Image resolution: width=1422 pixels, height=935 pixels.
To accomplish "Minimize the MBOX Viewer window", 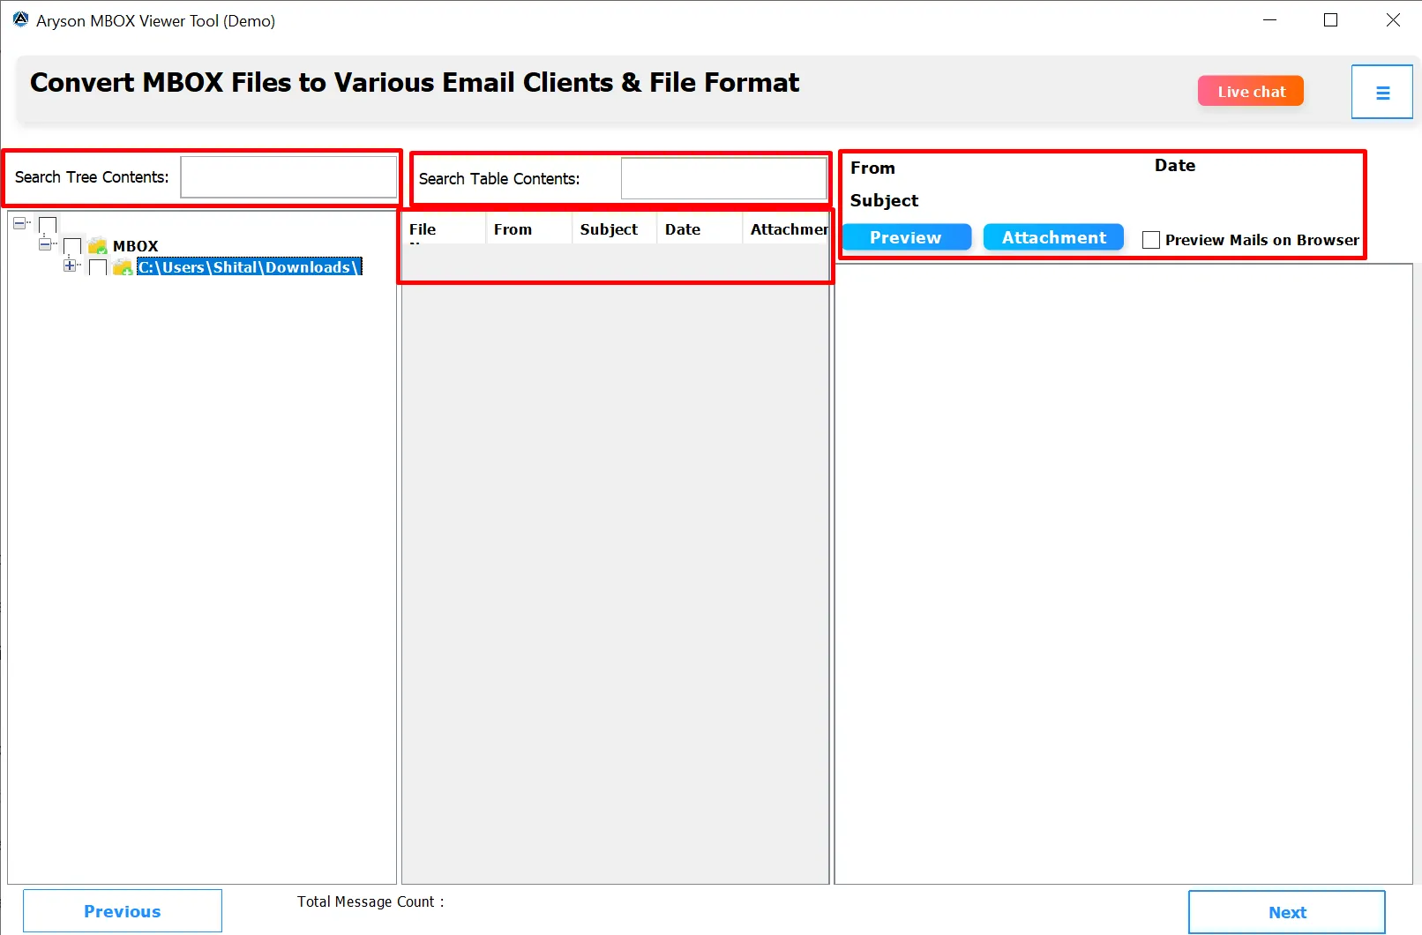I will (1269, 20).
